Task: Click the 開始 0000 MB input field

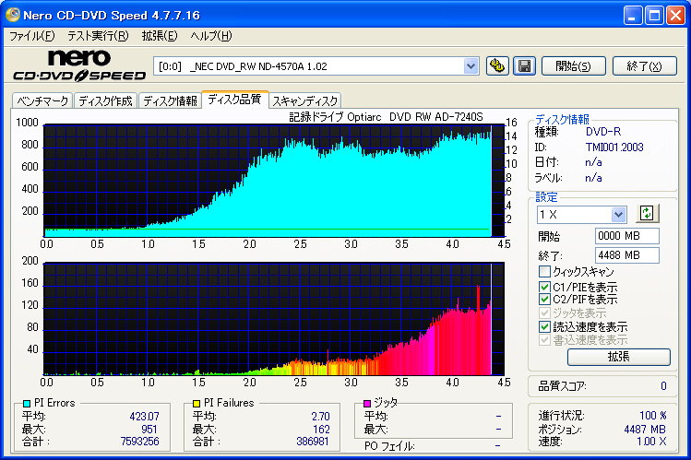Action: (627, 235)
